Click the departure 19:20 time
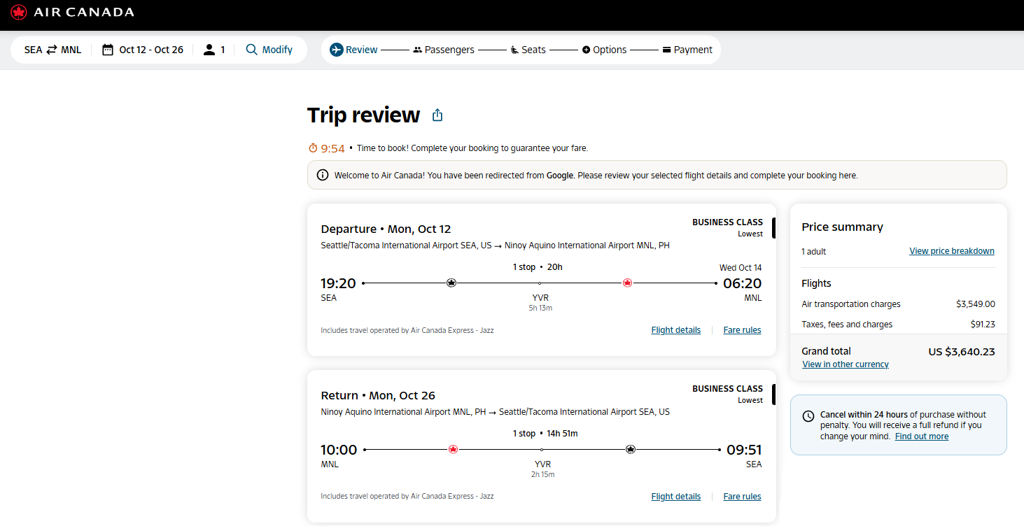 click(339, 283)
